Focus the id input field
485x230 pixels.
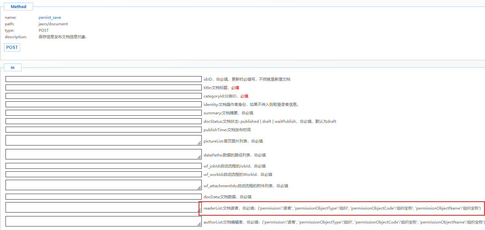[x=104, y=79]
